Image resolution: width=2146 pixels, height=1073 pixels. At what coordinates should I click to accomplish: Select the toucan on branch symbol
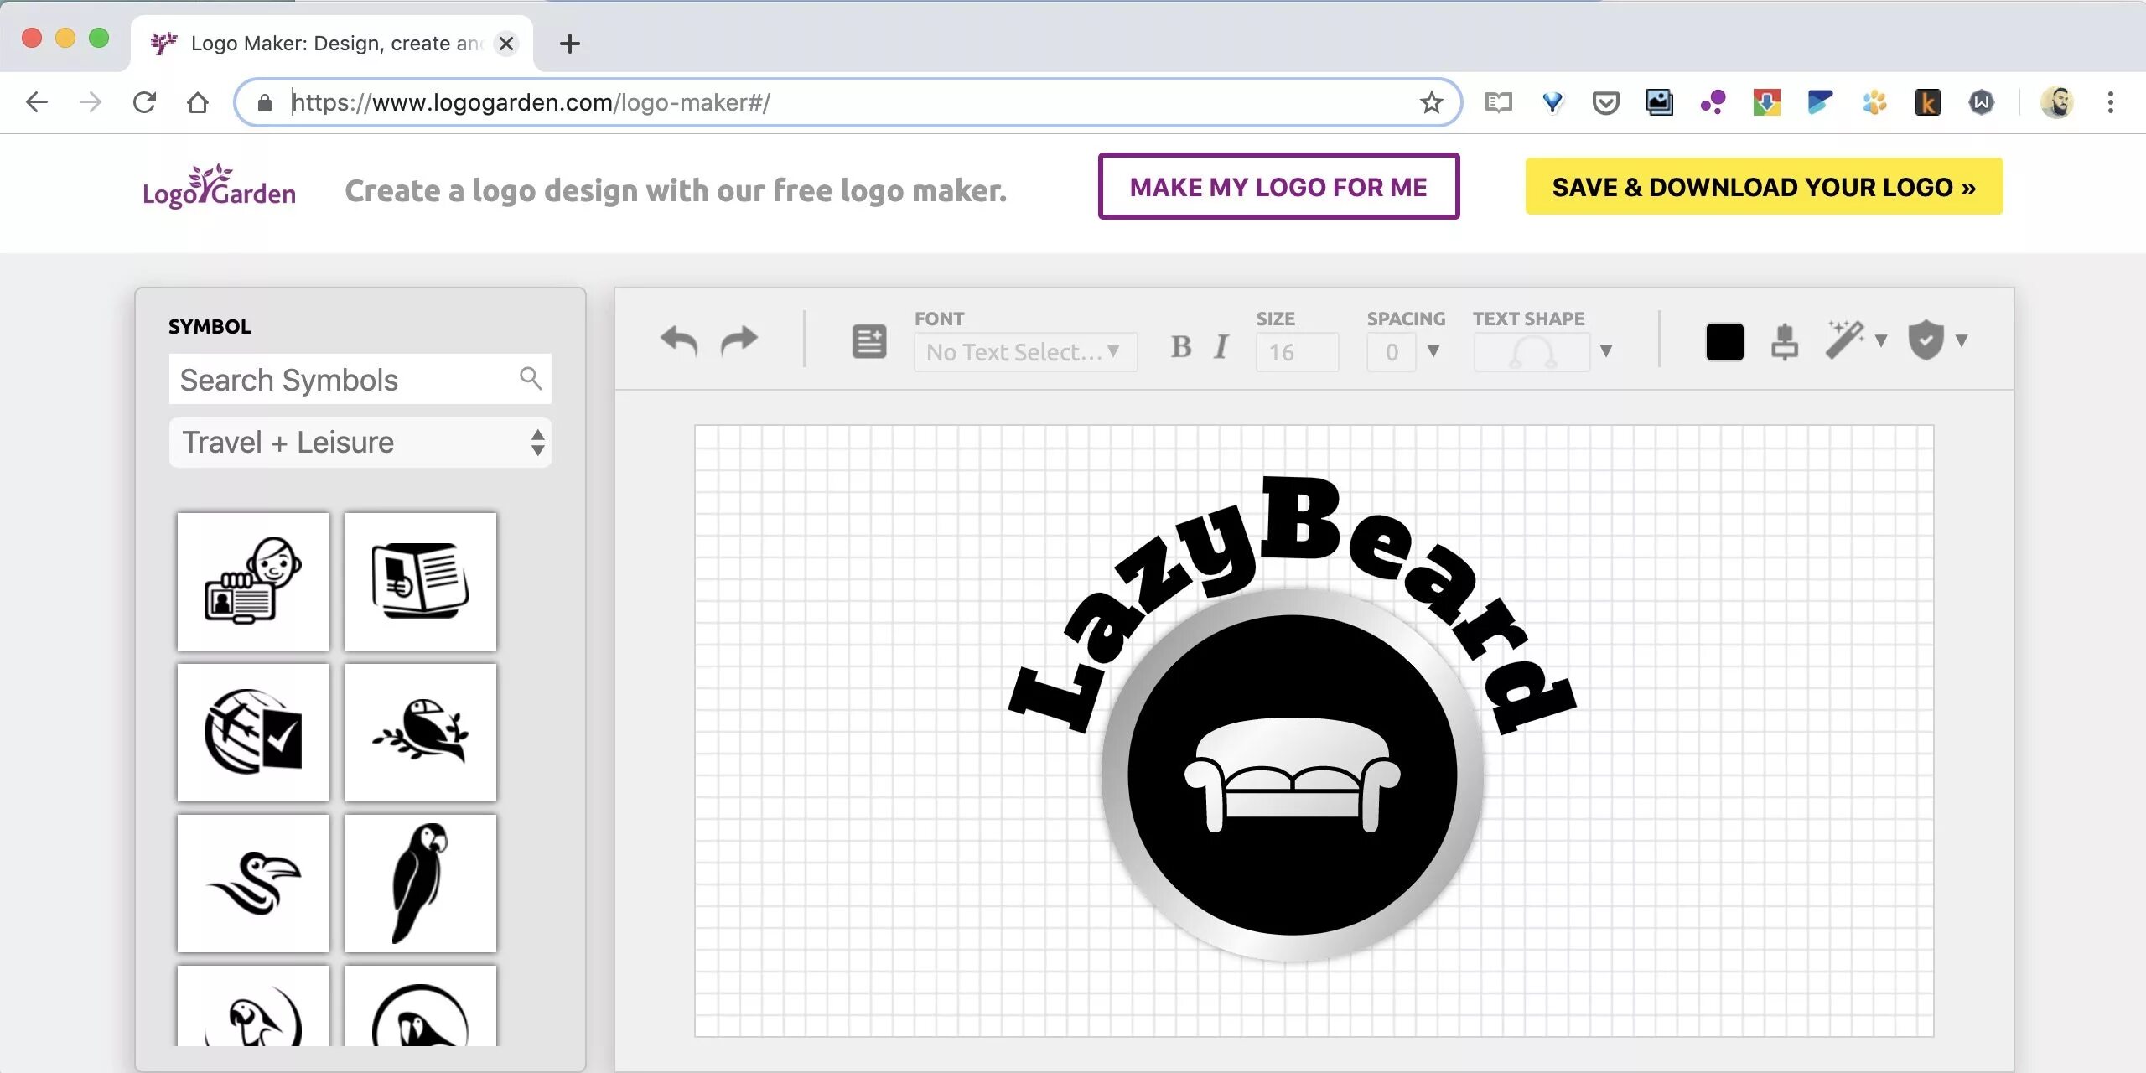[421, 732]
